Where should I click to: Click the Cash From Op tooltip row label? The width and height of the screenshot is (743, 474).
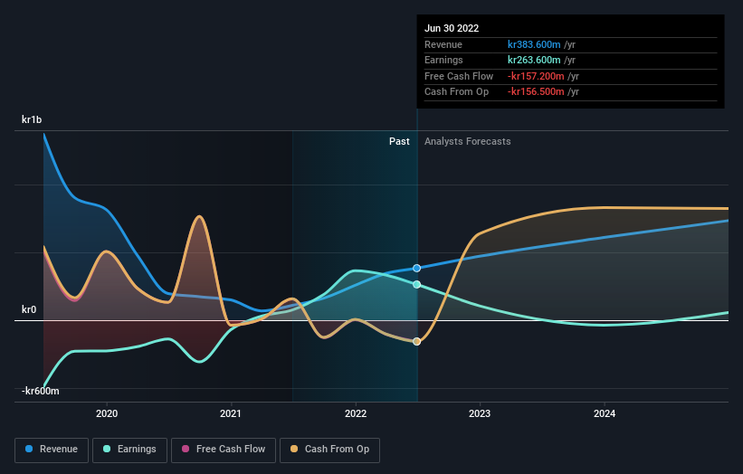(x=456, y=92)
